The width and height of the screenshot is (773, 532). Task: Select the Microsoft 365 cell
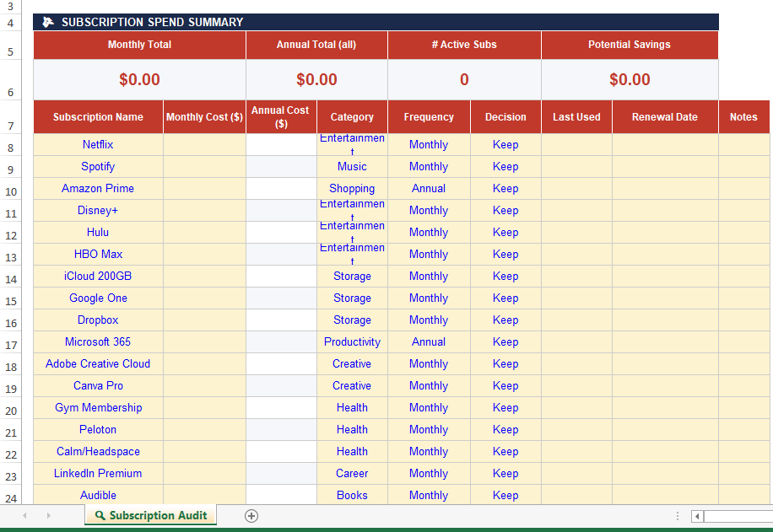(98, 341)
